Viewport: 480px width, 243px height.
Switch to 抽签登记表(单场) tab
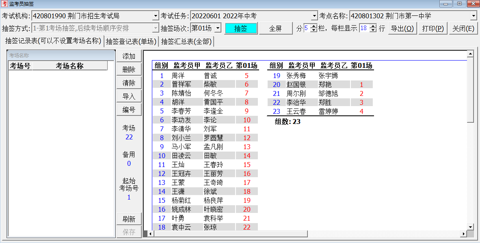131,42
